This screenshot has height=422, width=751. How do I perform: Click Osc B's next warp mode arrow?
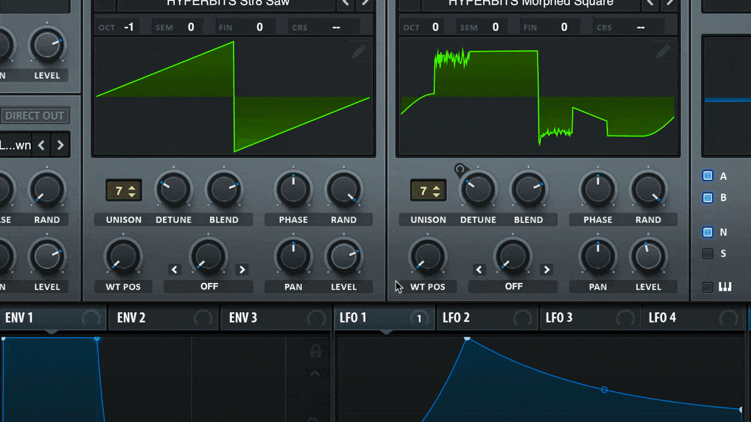[546, 270]
